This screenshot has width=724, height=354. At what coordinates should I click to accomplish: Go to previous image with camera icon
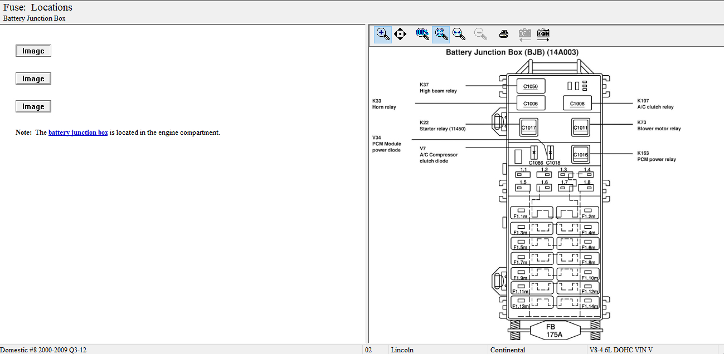tap(524, 34)
